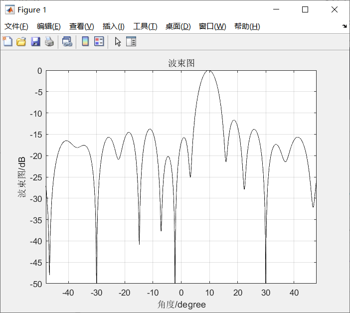This screenshot has height=313, width=350.
Task: Open the 文件(F) menu
Action: tap(16, 26)
